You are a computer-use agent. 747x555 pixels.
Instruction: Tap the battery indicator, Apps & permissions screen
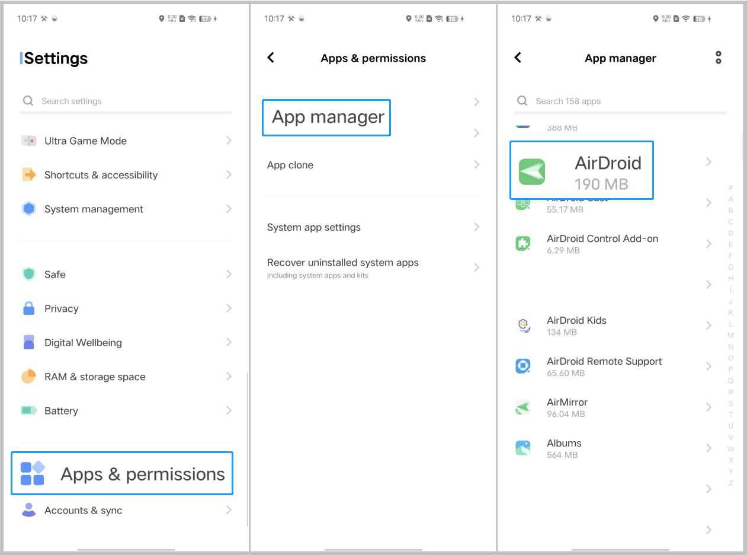pyautogui.click(x=452, y=18)
